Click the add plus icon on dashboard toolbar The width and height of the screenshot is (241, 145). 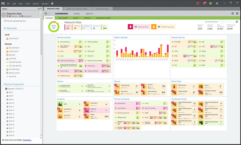(233, 14)
